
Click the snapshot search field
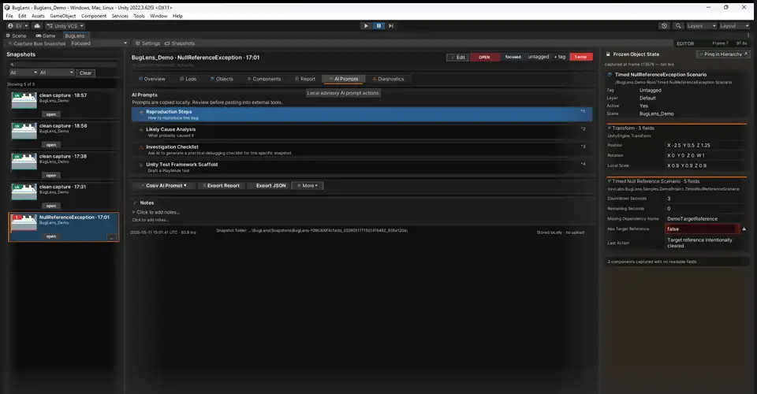click(x=63, y=64)
